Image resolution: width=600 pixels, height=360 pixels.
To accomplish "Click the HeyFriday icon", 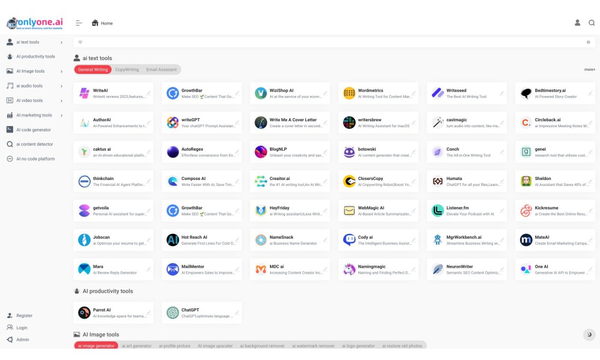I will coord(260,211).
